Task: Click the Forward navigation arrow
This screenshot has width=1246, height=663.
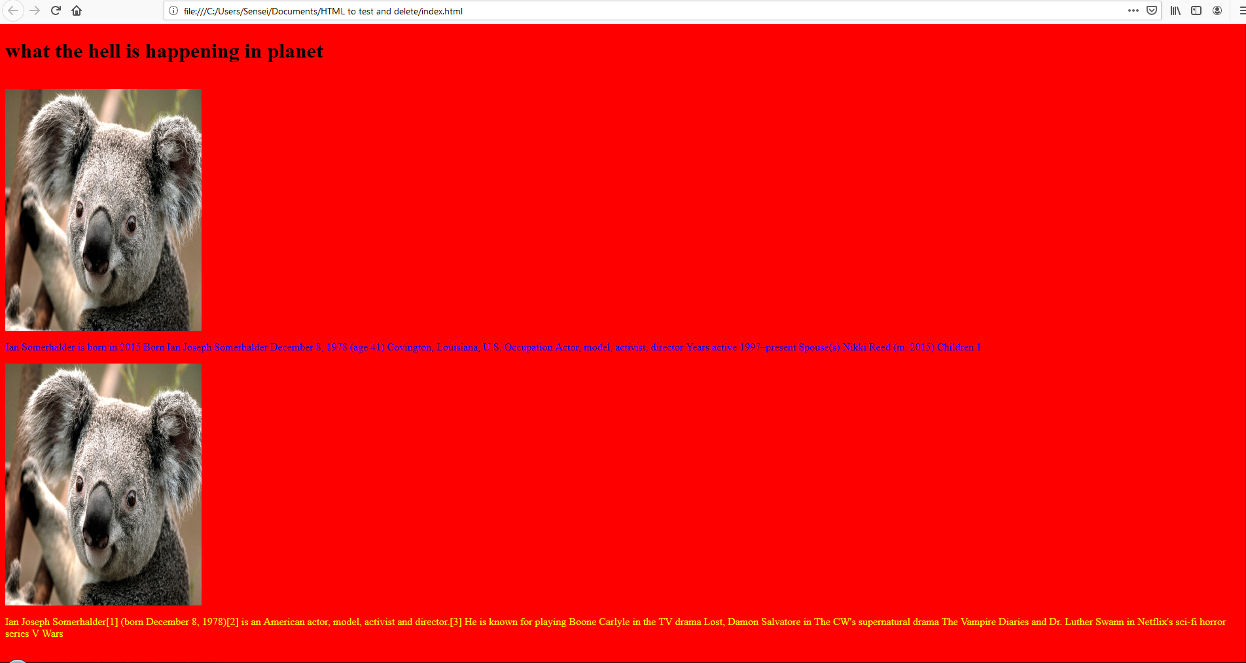Action: [35, 10]
